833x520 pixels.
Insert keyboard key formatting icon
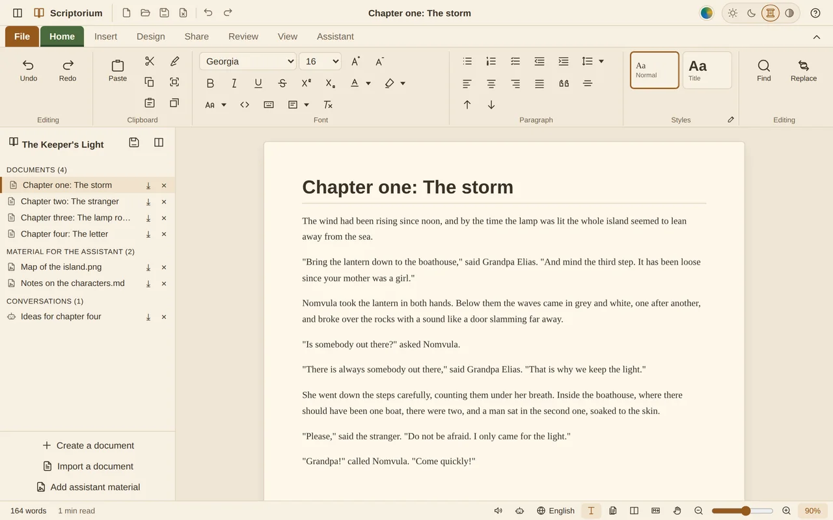(x=269, y=105)
